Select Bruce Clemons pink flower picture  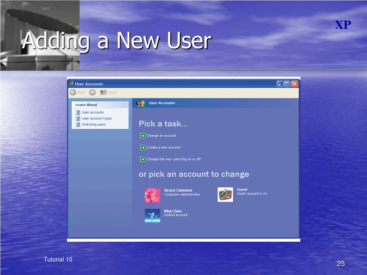(x=152, y=195)
